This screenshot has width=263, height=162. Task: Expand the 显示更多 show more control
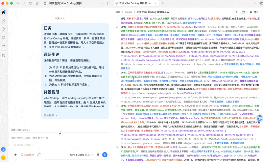pyautogui.click(x=50, y=115)
